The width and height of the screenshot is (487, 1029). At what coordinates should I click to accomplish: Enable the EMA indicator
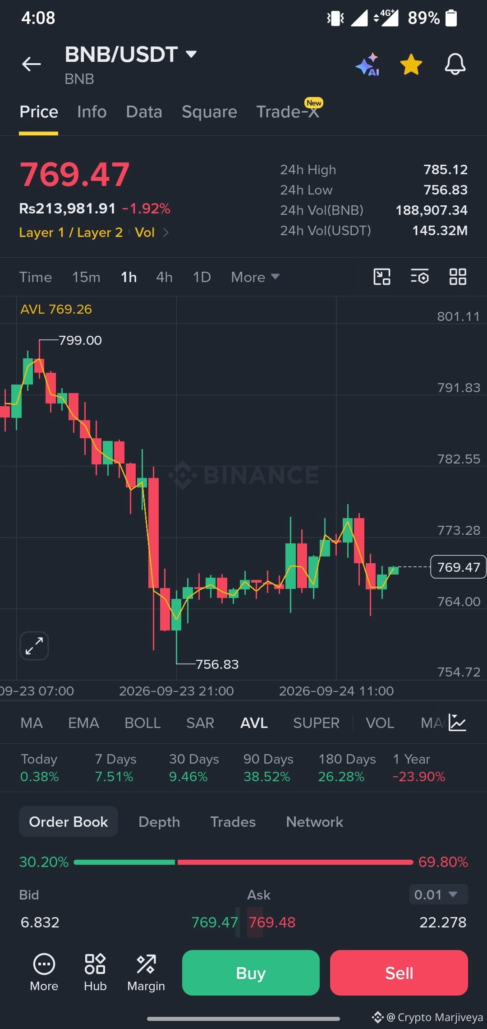(83, 723)
